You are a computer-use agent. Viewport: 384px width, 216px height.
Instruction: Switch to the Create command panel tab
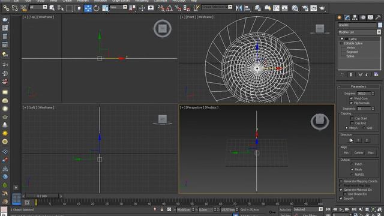click(340, 17)
